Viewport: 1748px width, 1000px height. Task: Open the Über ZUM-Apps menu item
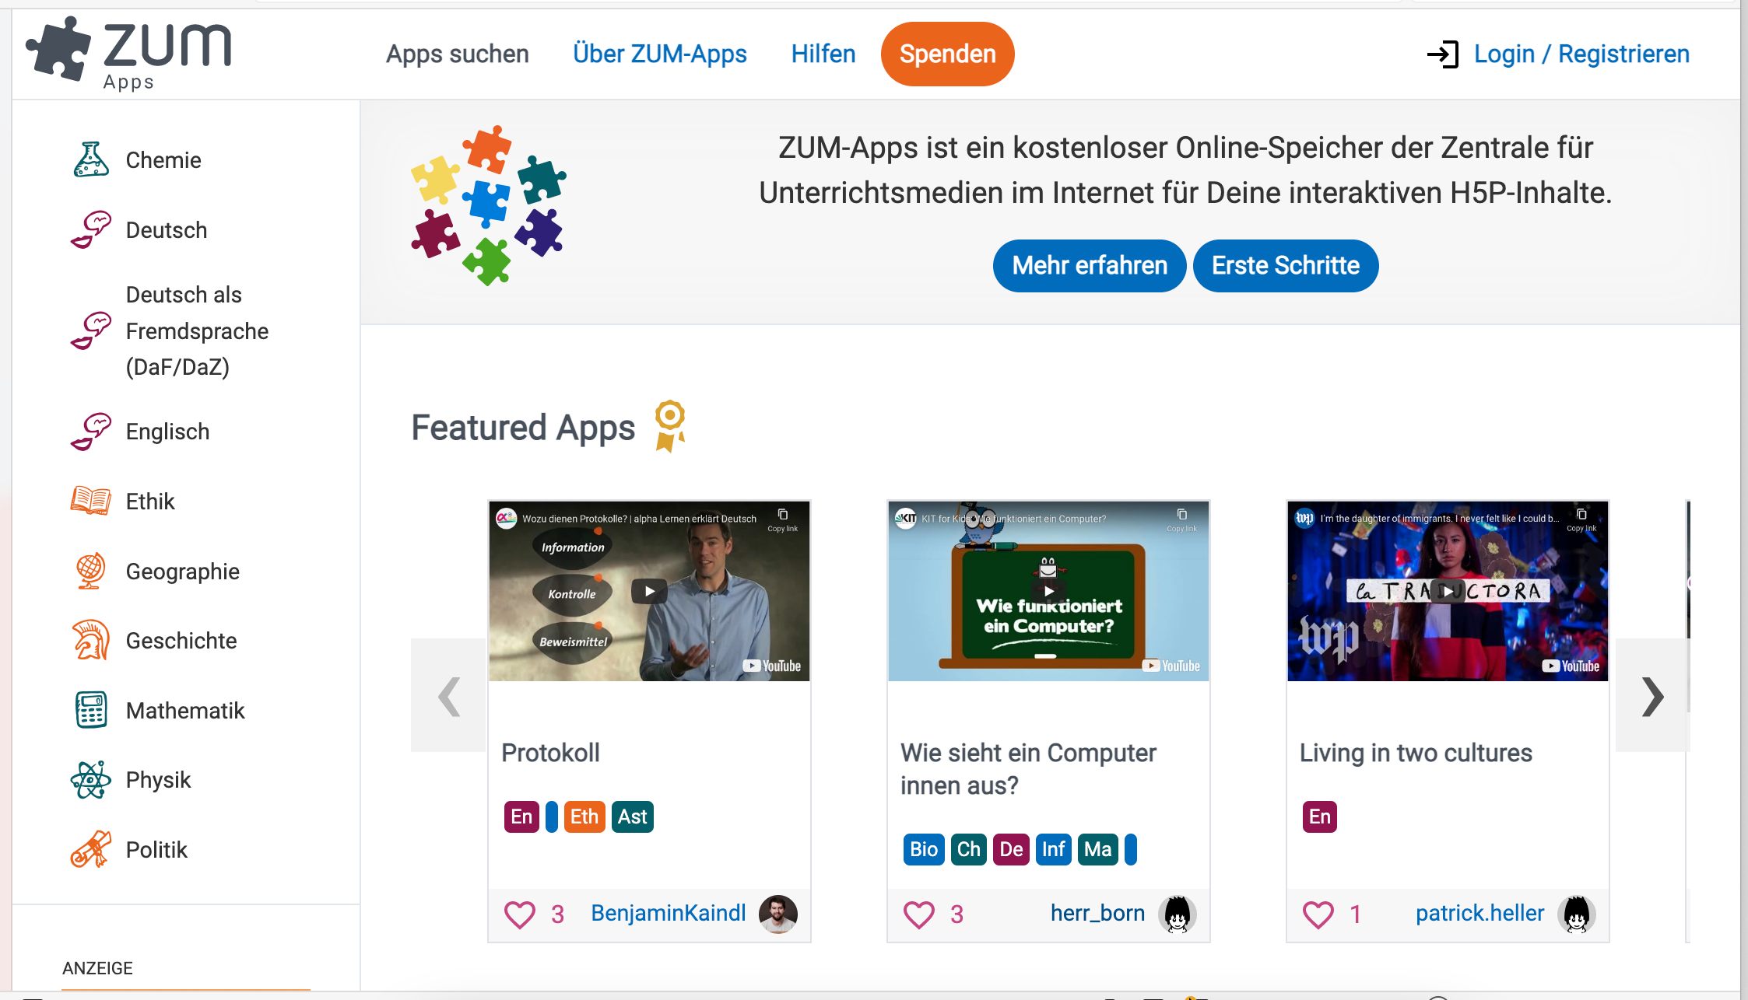(x=660, y=54)
